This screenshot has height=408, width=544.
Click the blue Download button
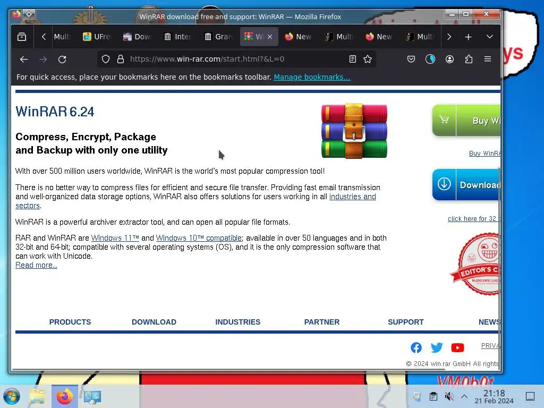pyautogui.click(x=466, y=184)
